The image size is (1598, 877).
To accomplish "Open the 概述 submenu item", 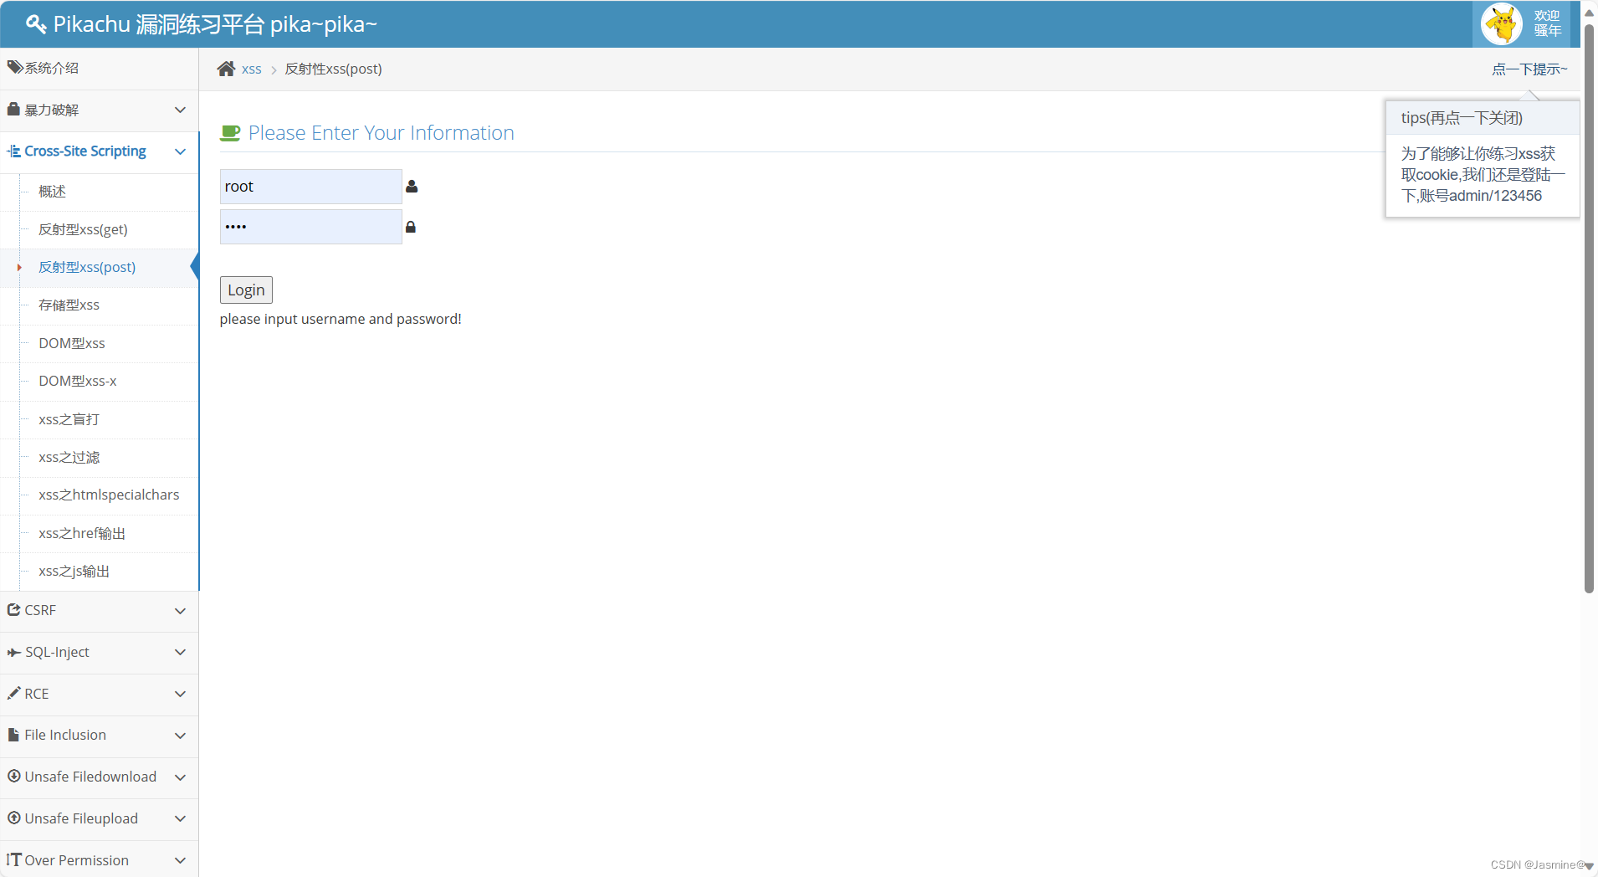I will [52, 191].
